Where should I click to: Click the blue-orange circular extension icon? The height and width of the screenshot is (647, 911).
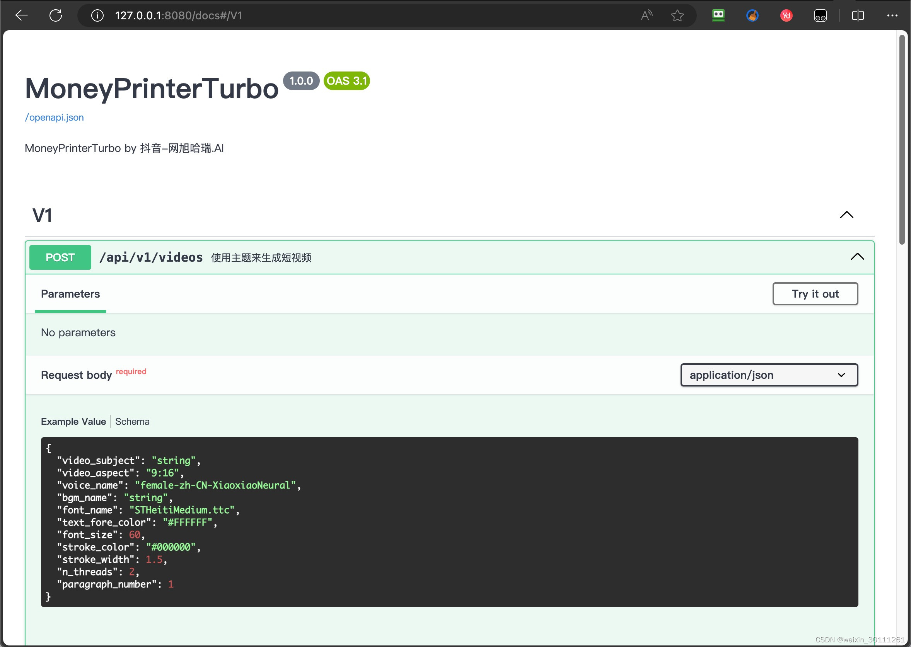752,15
